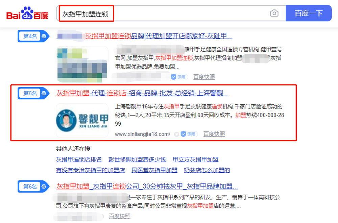Open 百度快照 link of fifth result
338x223 pixels.
pos(214,134)
